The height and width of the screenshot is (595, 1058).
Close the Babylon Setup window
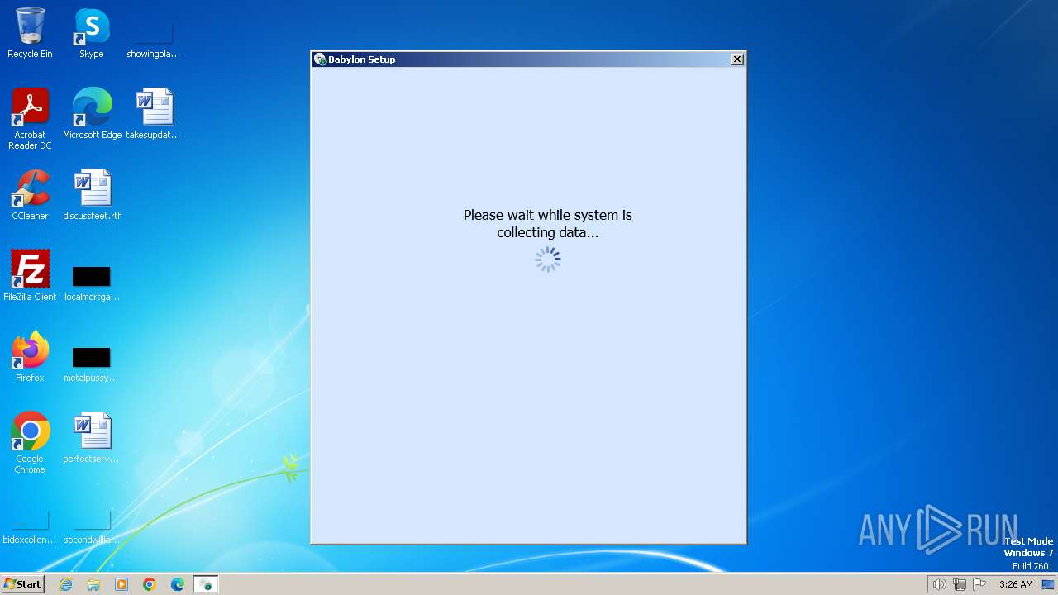click(737, 59)
